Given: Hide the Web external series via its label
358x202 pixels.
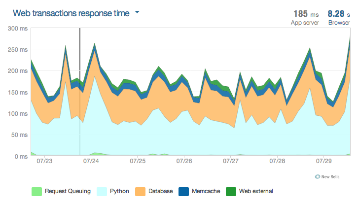Looking at the screenshot, I should click(256, 191).
